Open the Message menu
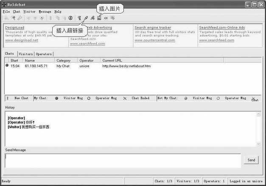The height and width of the screenshot is (186, 266). pos(45,11)
